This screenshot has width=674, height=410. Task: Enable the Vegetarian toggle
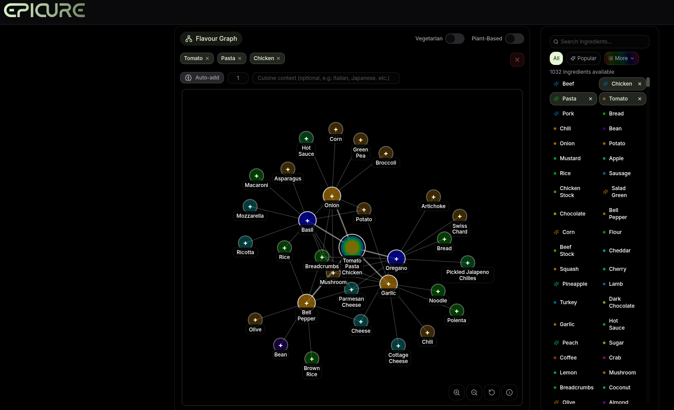(x=454, y=39)
